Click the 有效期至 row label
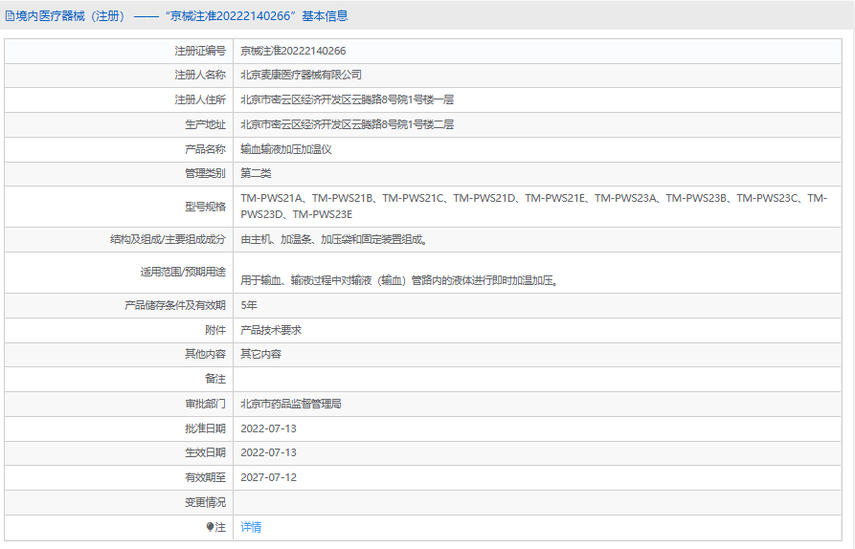This screenshot has width=855, height=549. tap(205, 477)
